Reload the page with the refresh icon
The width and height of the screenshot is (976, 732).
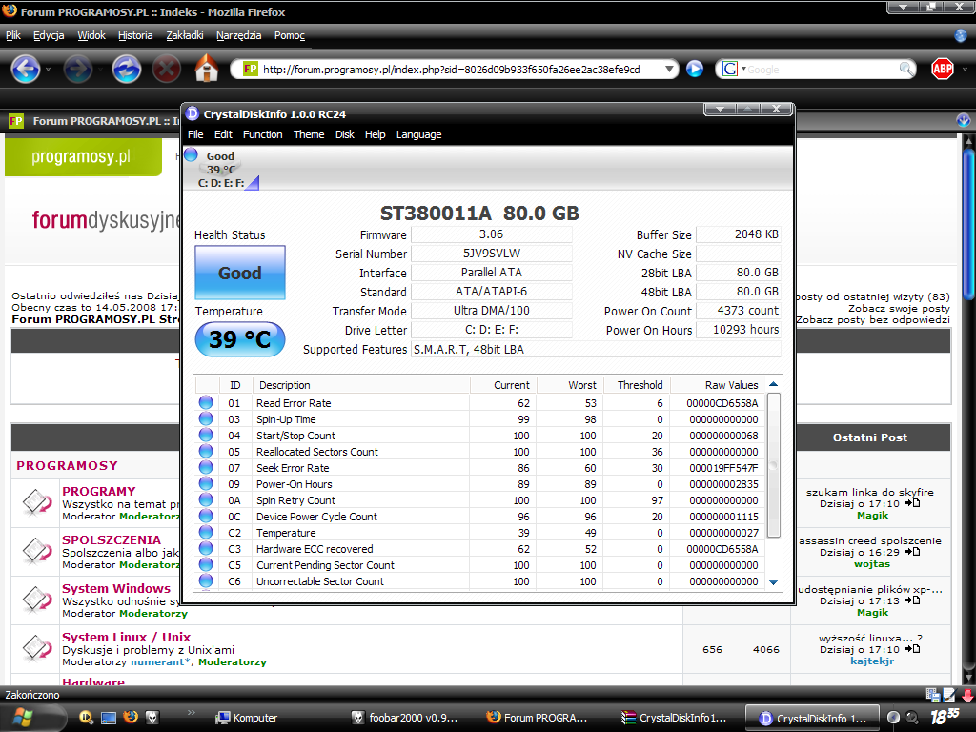coord(127,69)
